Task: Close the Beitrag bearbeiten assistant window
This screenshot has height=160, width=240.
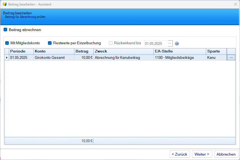Action: pyautogui.click(x=235, y=4)
